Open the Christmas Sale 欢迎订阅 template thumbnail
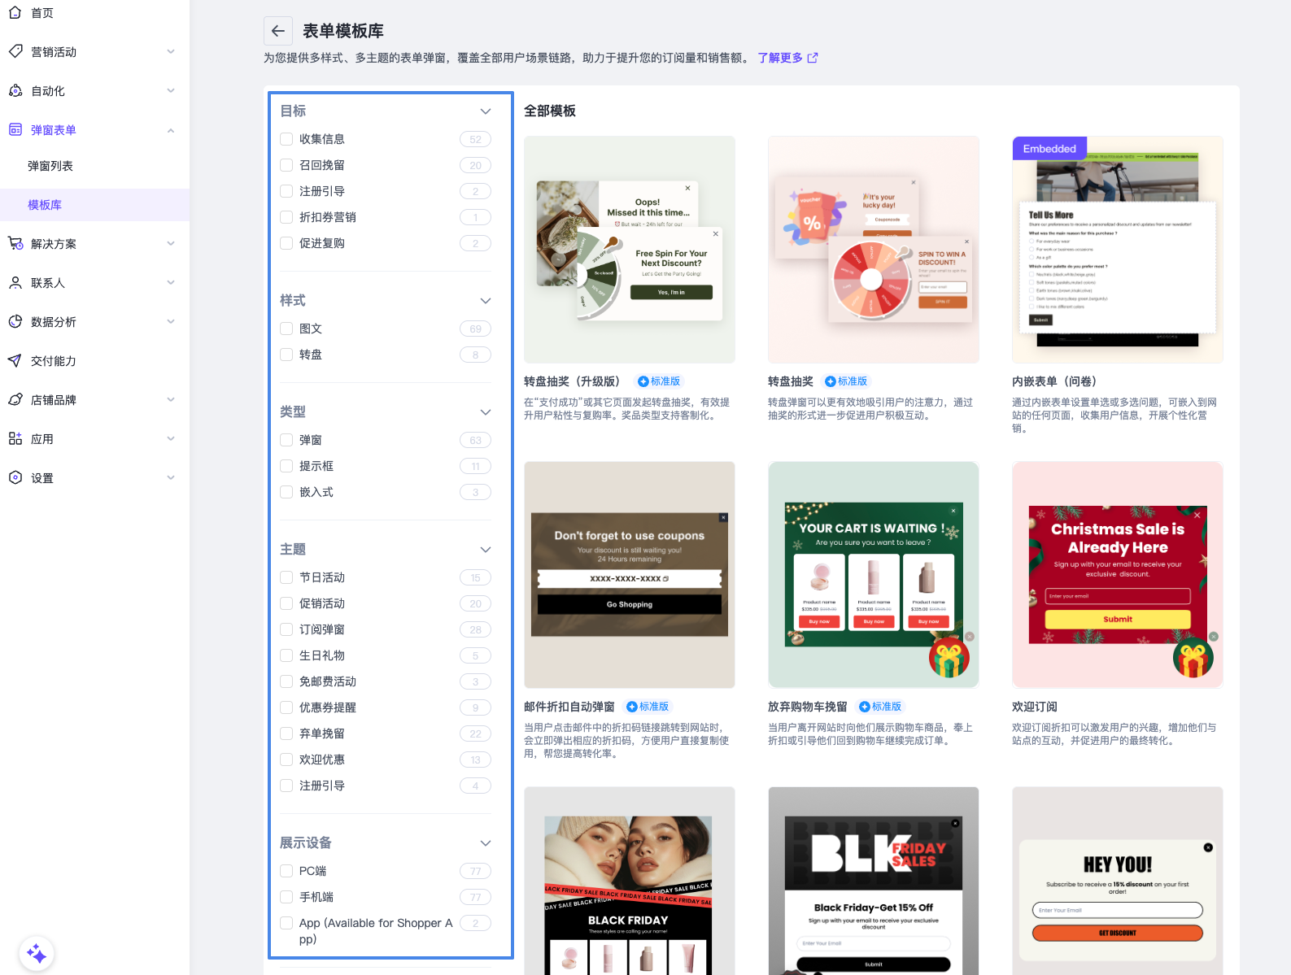The height and width of the screenshot is (975, 1291). pyautogui.click(x=1117, y=575)
